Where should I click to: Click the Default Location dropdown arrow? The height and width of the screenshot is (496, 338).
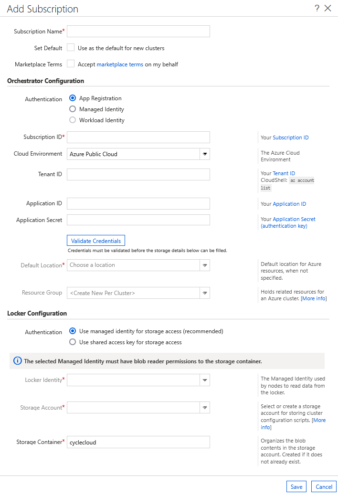pos(205,264)
